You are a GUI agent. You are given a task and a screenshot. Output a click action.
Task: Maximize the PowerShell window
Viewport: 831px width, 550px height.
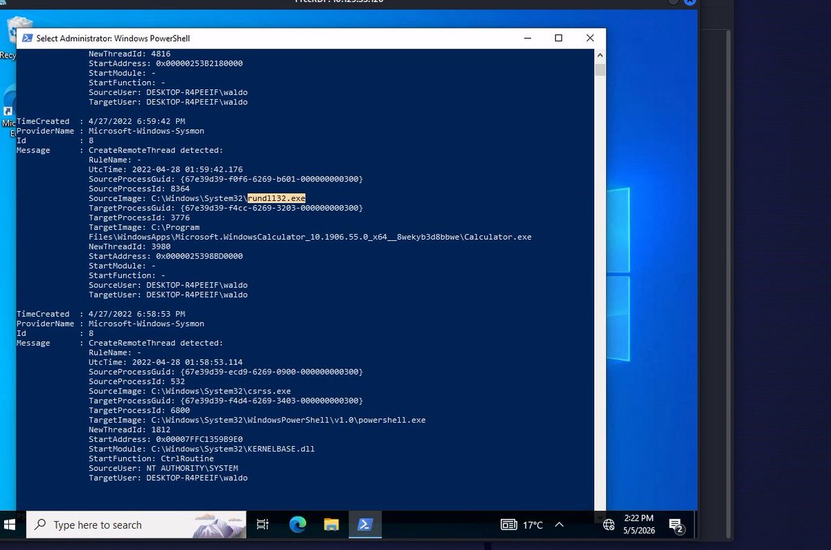(x=558, y=38)
